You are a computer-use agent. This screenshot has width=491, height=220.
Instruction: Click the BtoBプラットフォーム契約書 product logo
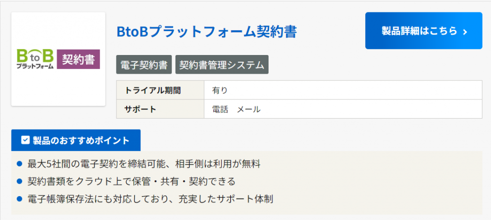point(58,59)
